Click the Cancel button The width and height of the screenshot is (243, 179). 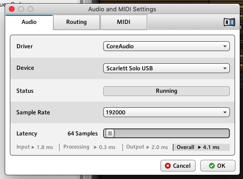tap(178, 165)
